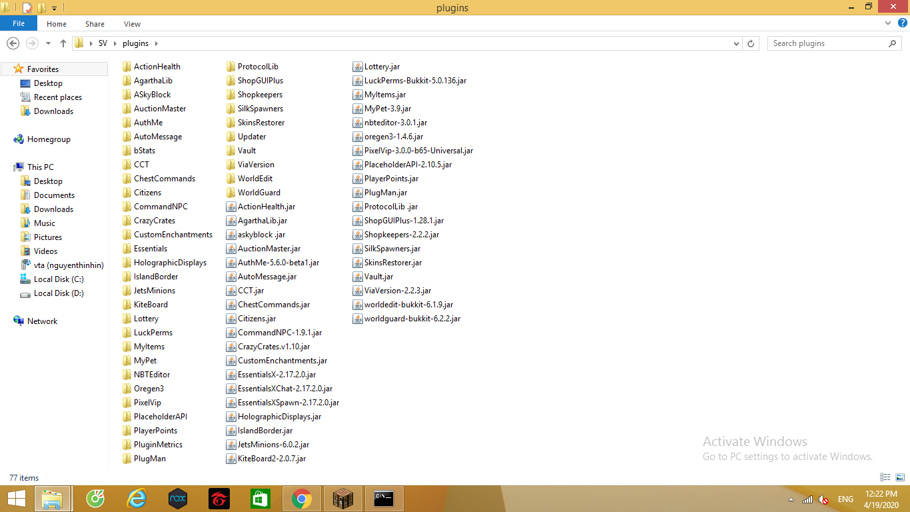Select the WorldGuard folder icon
Screen dimensions: 910x512
(x=231, y=193)
